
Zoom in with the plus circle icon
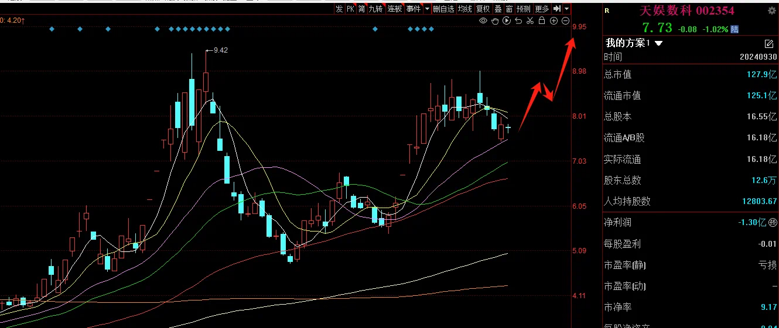click(553, 20)
